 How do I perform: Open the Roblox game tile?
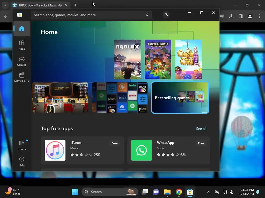(x=127, y=60)
